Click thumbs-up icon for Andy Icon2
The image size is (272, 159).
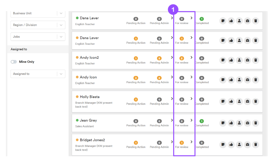(231, 60)
